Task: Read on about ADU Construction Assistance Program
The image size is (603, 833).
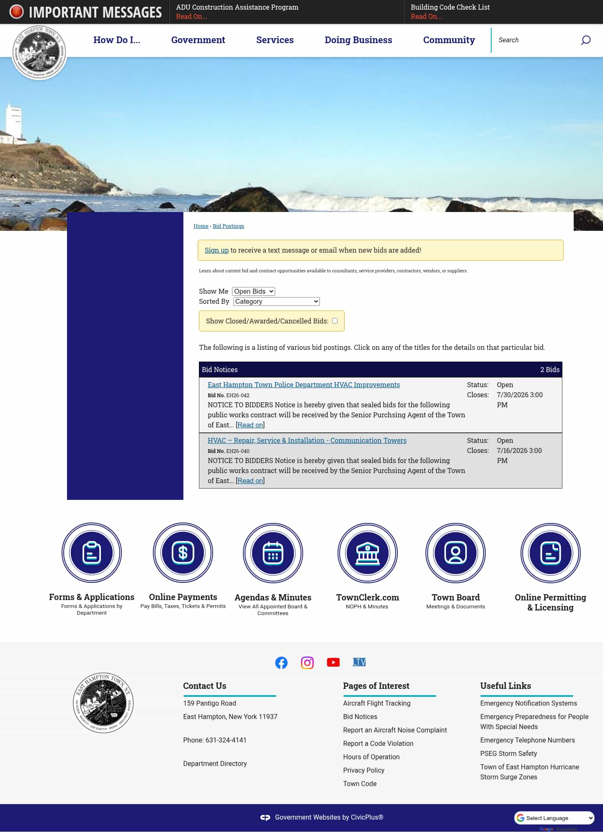Action: 191,16
